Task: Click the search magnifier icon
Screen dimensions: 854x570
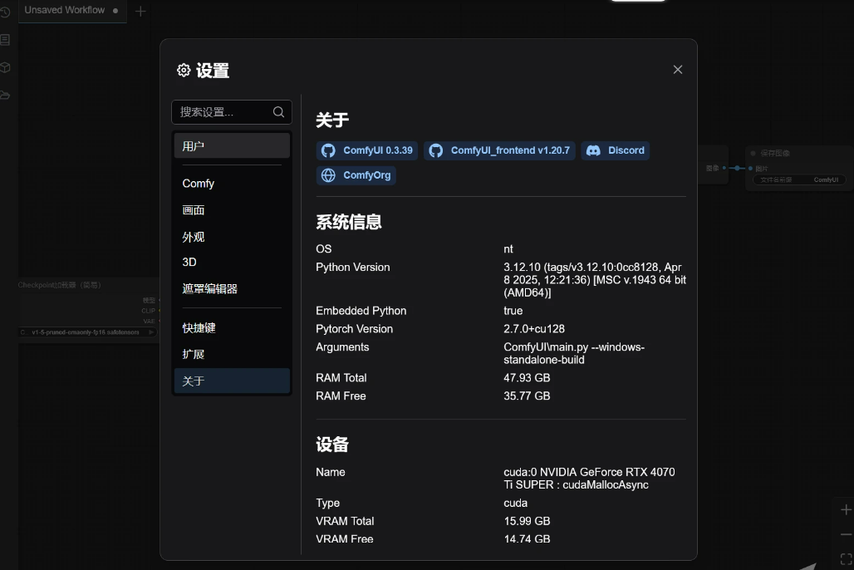Action: click(278, 111)
